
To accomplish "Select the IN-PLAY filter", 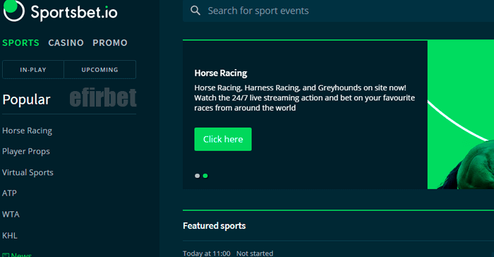I will tap(33, 70).
